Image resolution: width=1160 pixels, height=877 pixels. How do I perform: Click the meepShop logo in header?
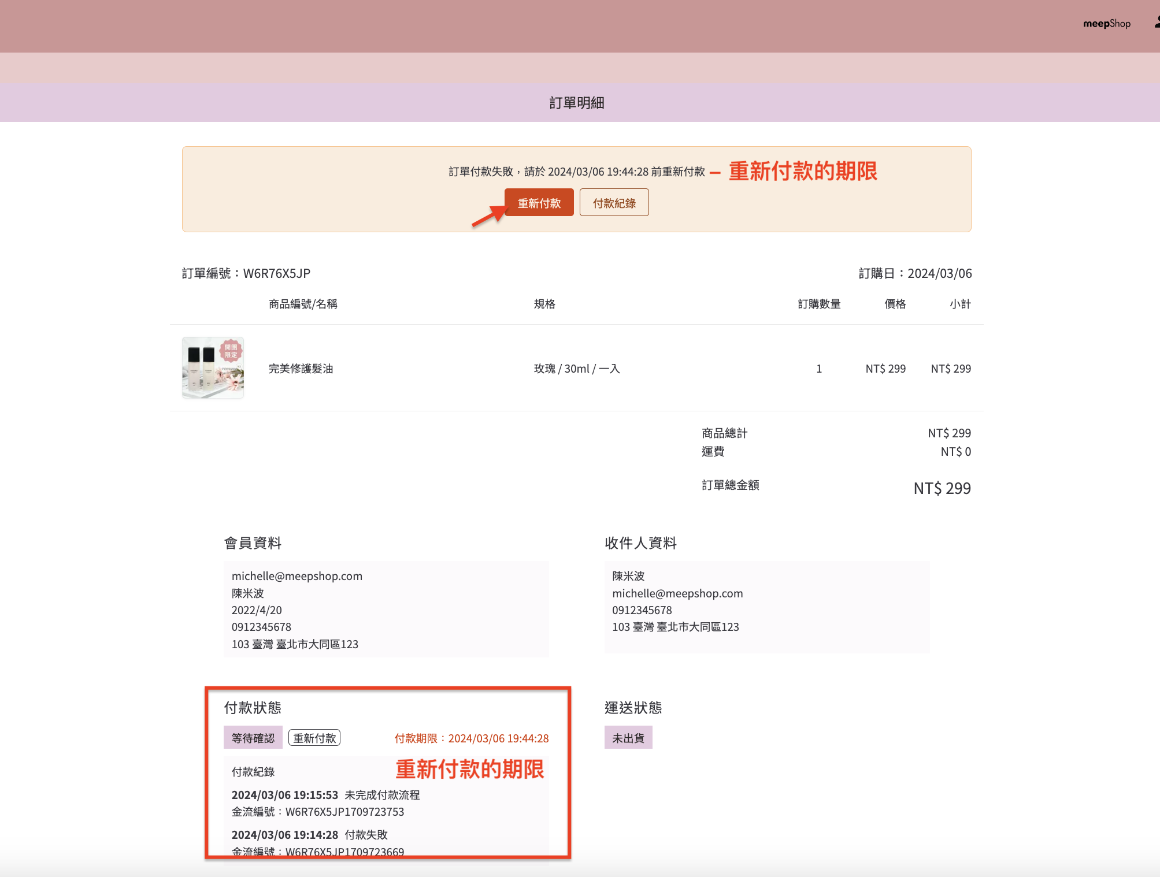tap(1106, 24)
